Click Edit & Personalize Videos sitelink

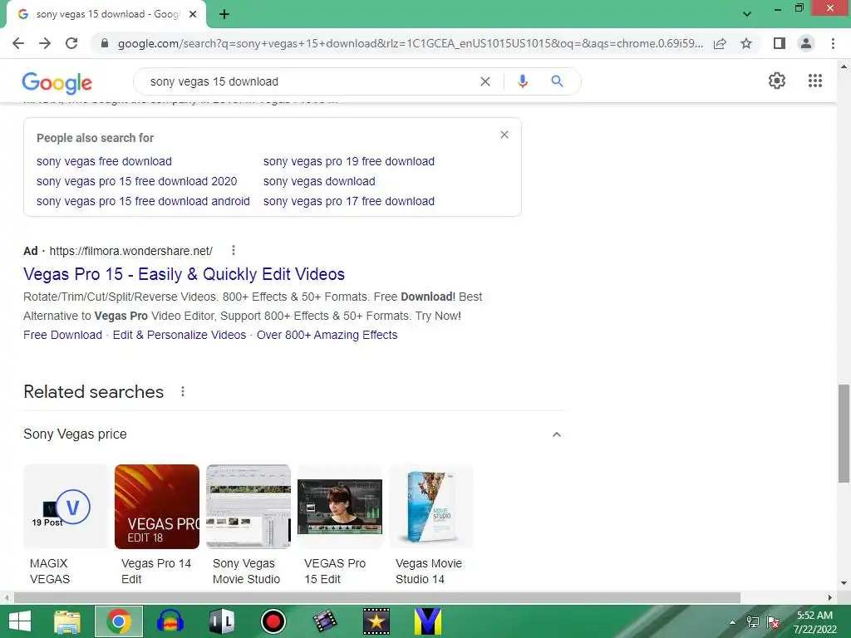tap(180, 335)
